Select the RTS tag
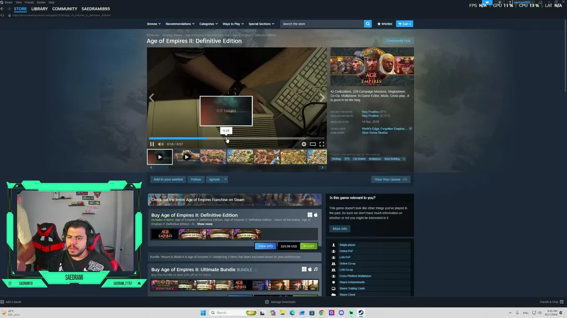 coord(347,159)
